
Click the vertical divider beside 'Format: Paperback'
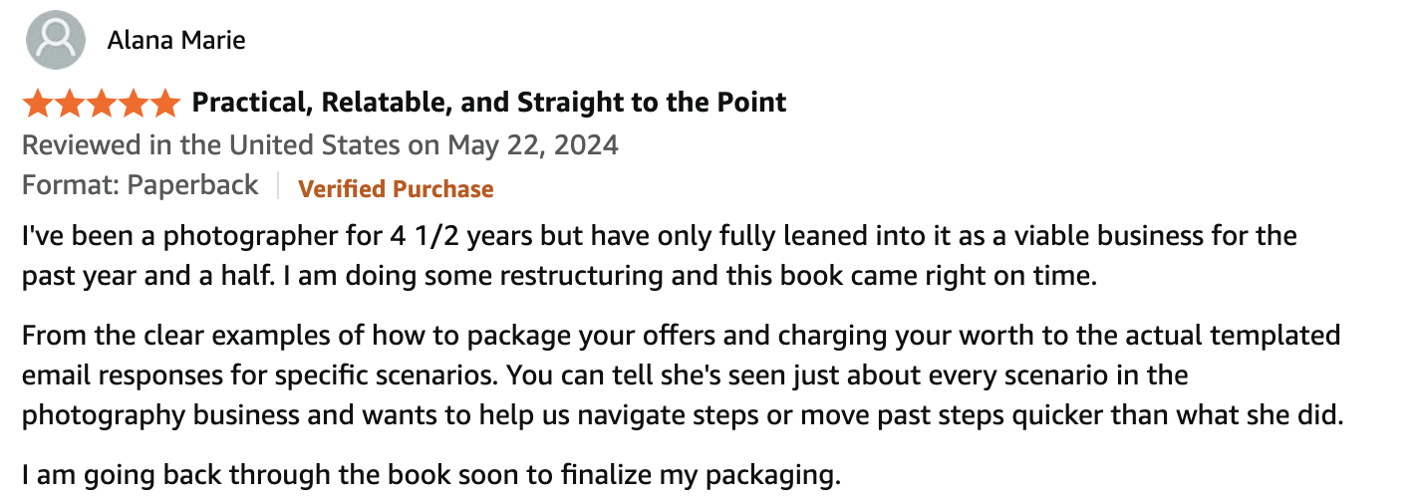(278, 186)
